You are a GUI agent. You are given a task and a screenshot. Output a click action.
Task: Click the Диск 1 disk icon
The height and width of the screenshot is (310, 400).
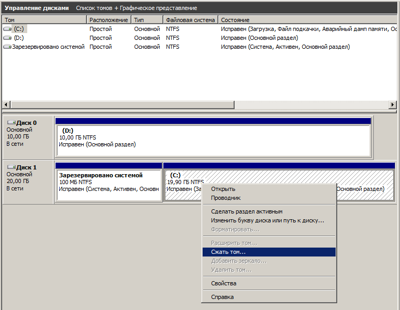(11, 167)
